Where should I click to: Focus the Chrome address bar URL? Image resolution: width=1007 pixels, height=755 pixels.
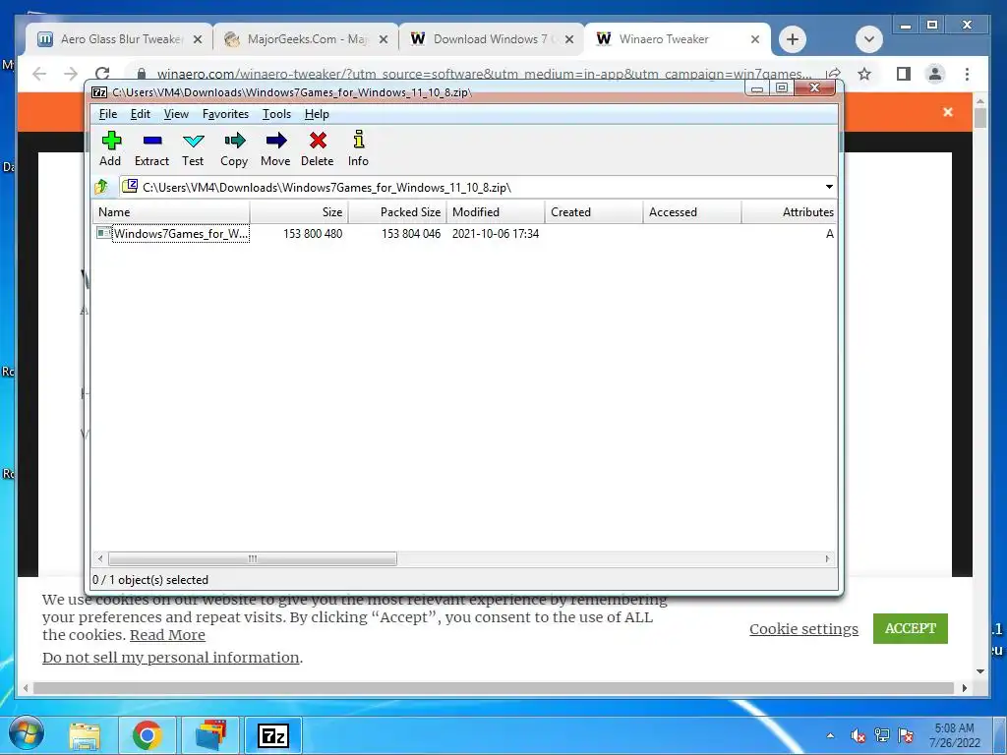(485, 74)
